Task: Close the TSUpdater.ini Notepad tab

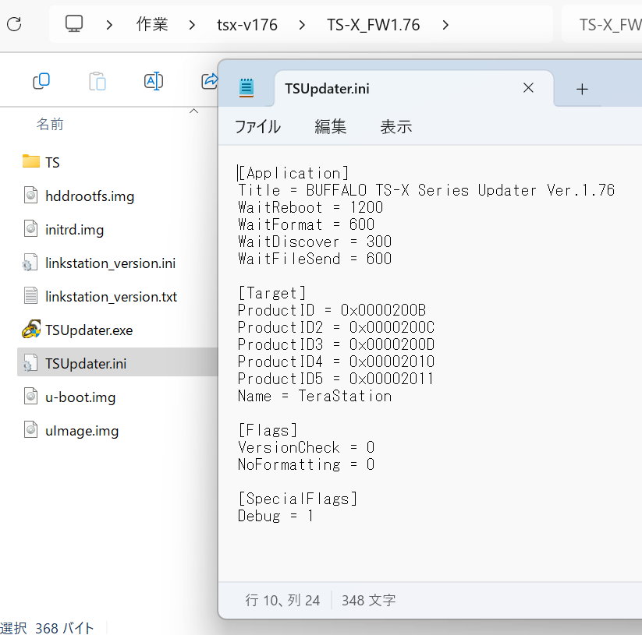Action: [x=528, y=88]
